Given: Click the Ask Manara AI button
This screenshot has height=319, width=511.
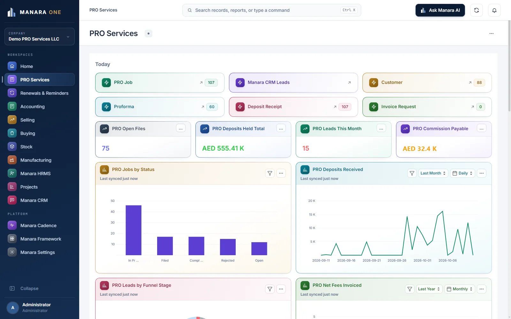Looking at the screenshot, I should (440, 10).
